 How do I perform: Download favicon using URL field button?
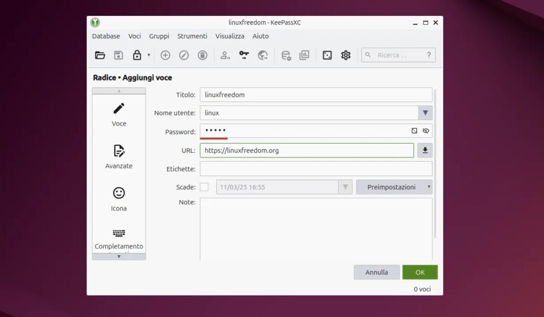425,151
